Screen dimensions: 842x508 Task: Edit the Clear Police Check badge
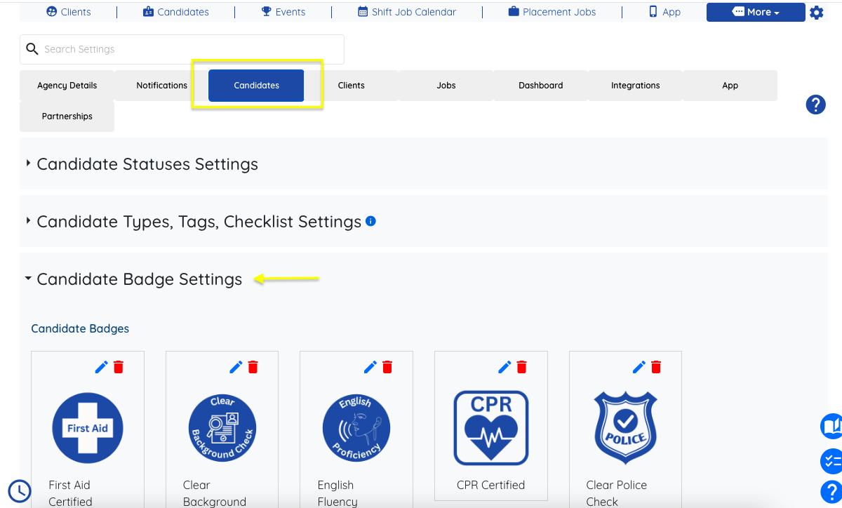tap(639, 367)
